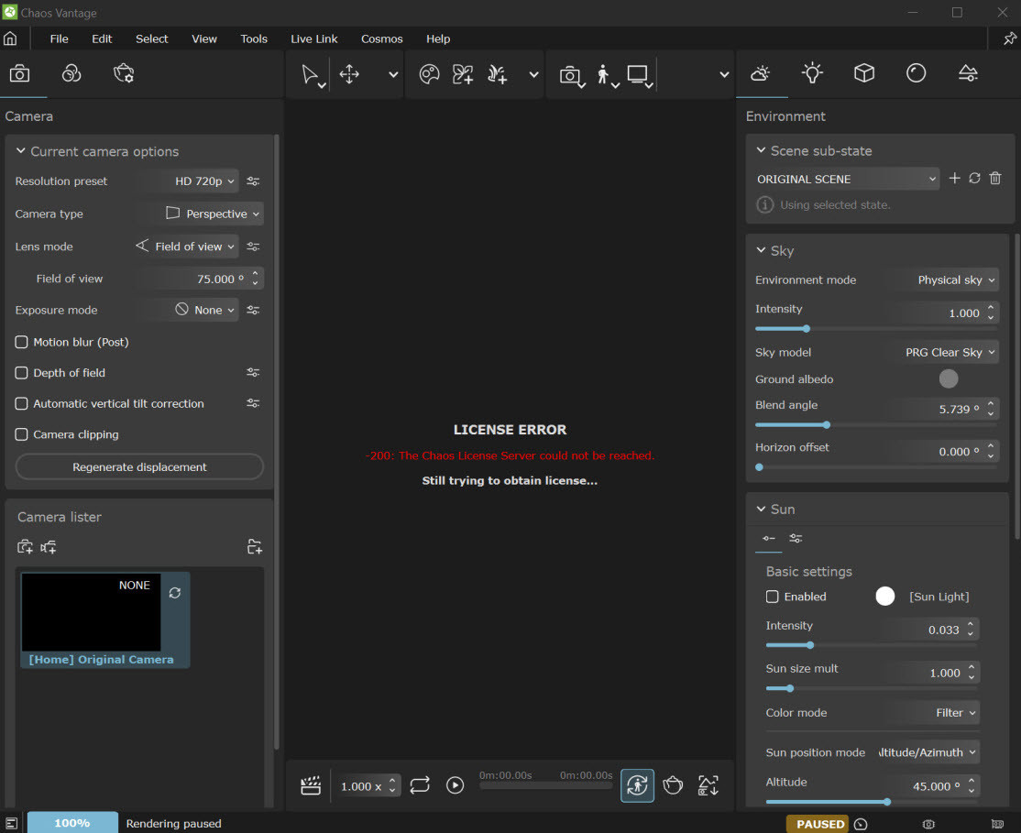Screen dimensions: 1021x833
Task: Toggle the highlighted refresh render icon
Action: pyautogui.click(x=637, y=785)
